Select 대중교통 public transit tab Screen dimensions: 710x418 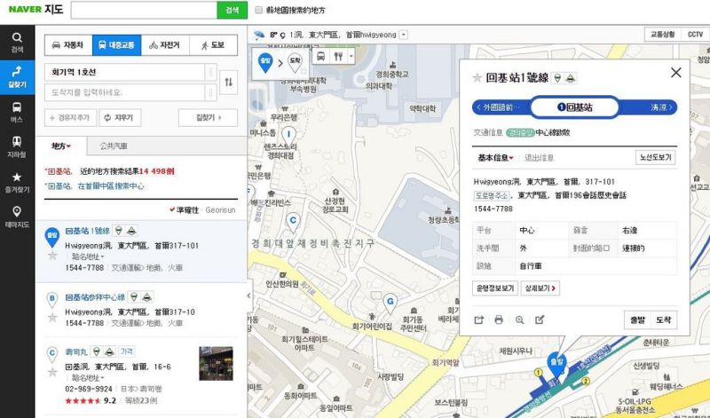(117, 45)
